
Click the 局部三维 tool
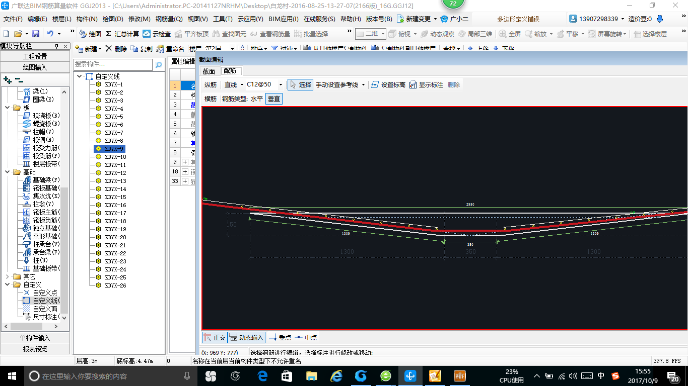tap(475, 34)
